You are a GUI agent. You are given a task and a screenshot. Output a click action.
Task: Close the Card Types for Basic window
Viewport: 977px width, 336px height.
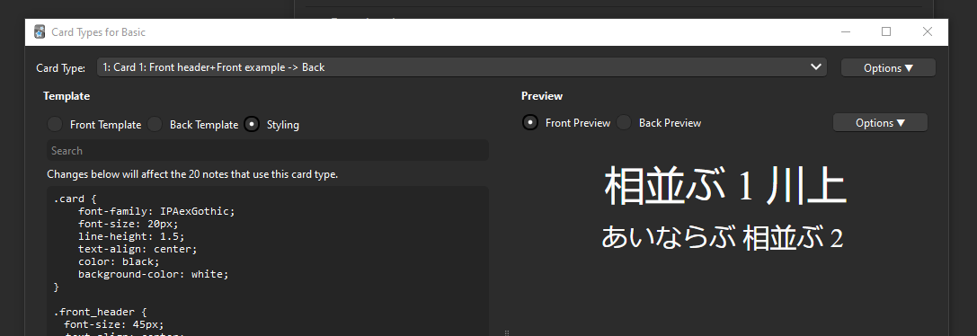pos(928,31)
